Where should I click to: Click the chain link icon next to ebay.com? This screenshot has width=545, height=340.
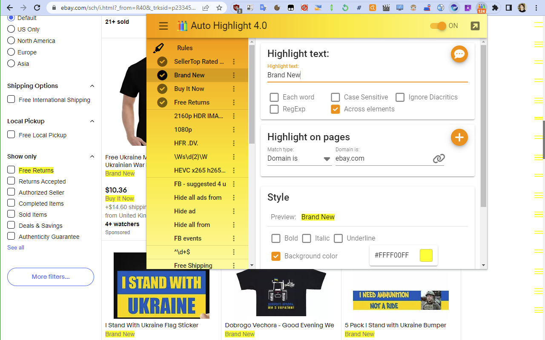click(x=439, y=159)
